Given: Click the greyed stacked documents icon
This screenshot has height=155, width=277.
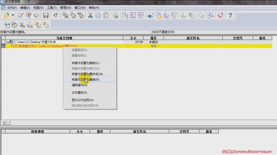Looking at the screenshot, I should (x=191, y=15).
